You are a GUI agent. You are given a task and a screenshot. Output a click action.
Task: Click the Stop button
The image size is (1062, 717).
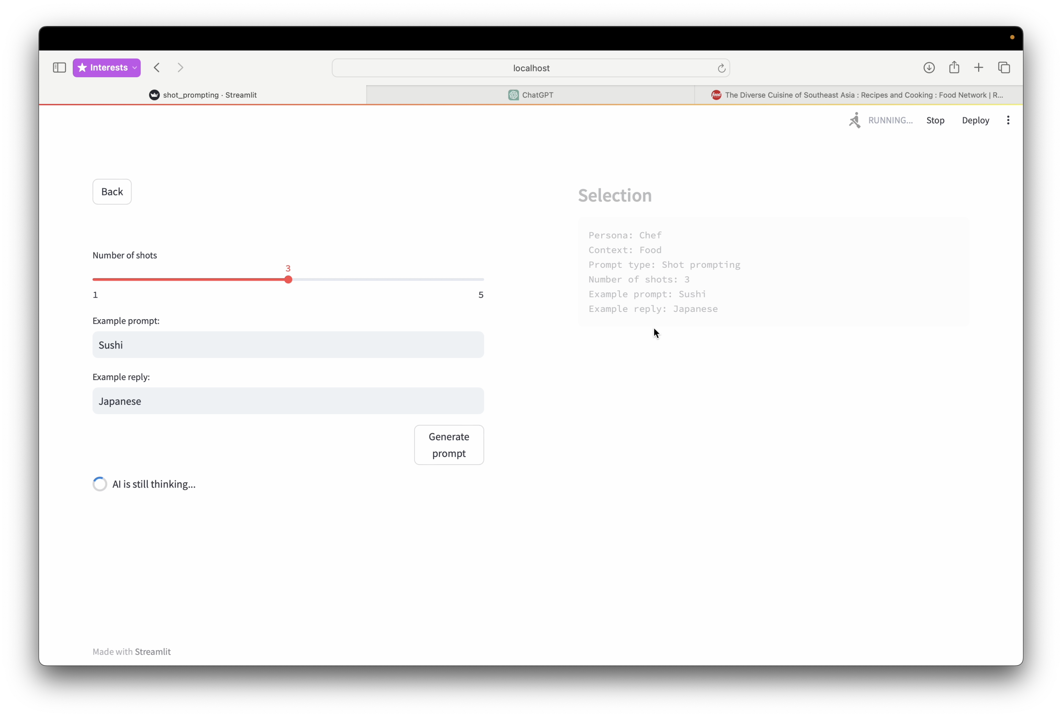pos(935,120)
